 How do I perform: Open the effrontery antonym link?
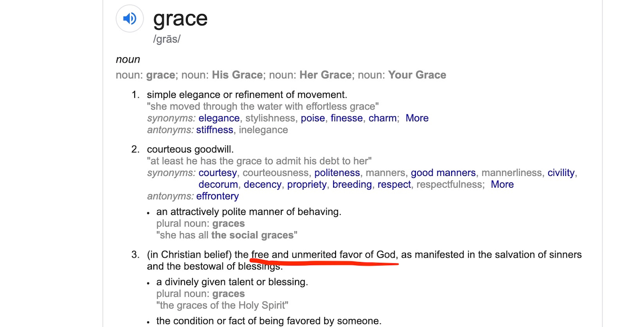pos(217,196)
